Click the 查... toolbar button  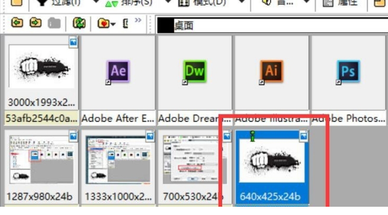tap(277, 3)
